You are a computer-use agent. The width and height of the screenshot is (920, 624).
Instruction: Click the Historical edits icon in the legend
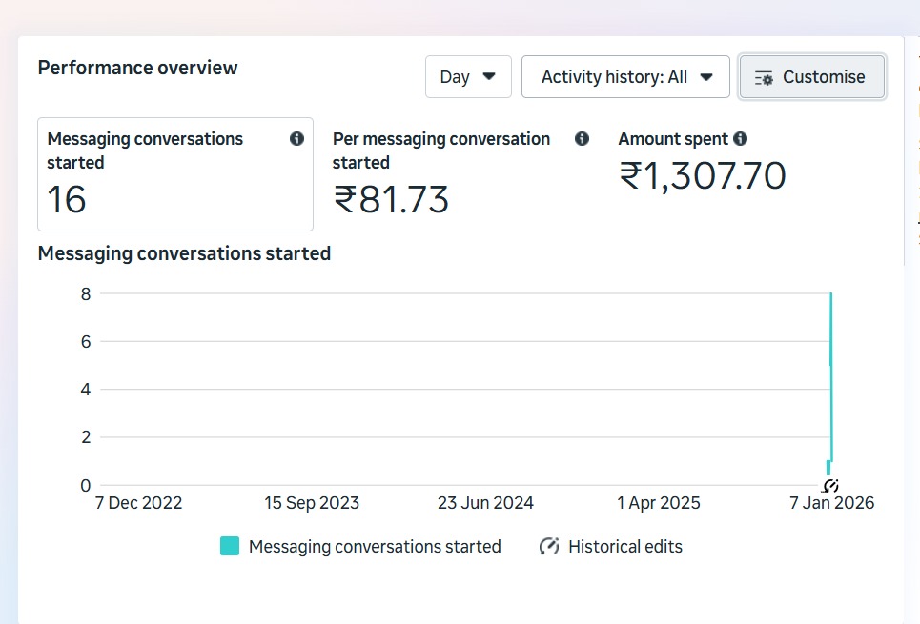pos(548,547)
